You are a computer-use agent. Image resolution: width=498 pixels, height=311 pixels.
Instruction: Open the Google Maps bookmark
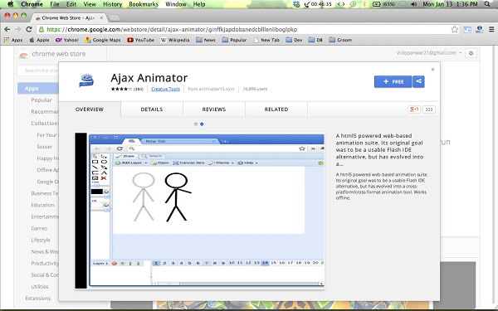tap(103, 40)
